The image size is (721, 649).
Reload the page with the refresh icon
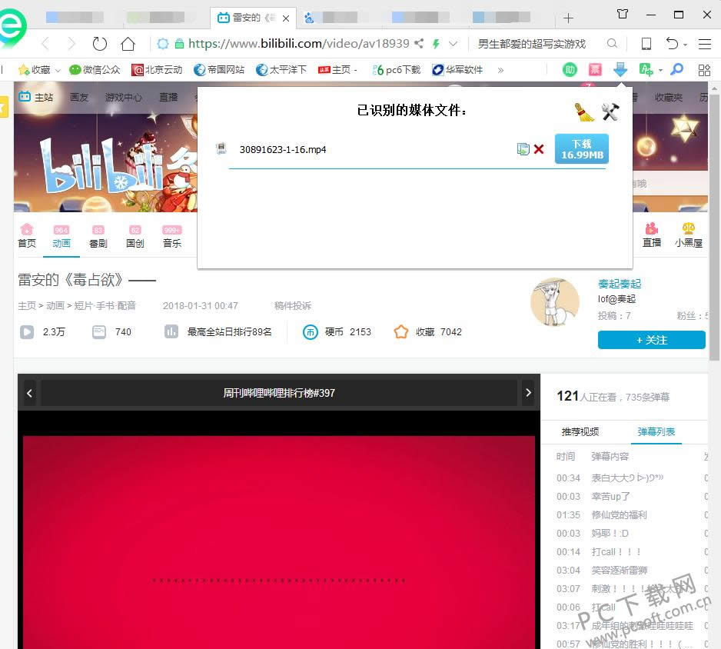click(99, 44)
